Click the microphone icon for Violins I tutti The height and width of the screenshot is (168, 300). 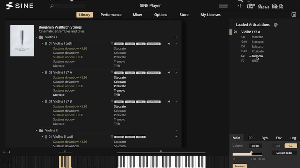[x=112, y=44]
